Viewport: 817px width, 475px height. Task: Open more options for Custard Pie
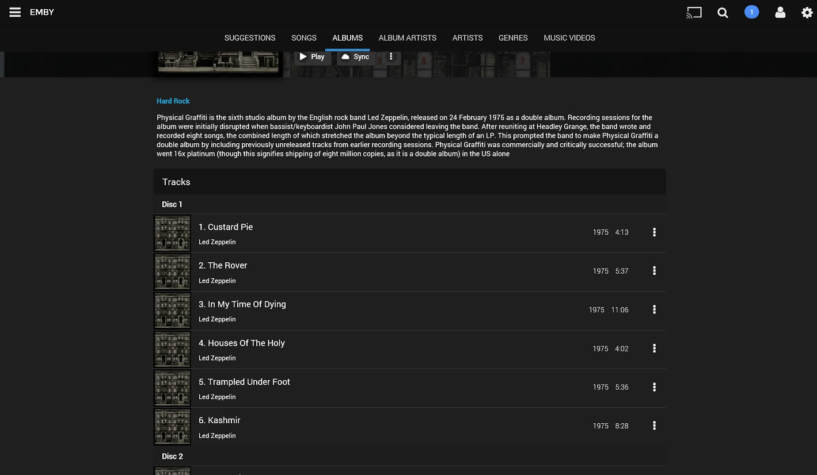tap(654, 232)
